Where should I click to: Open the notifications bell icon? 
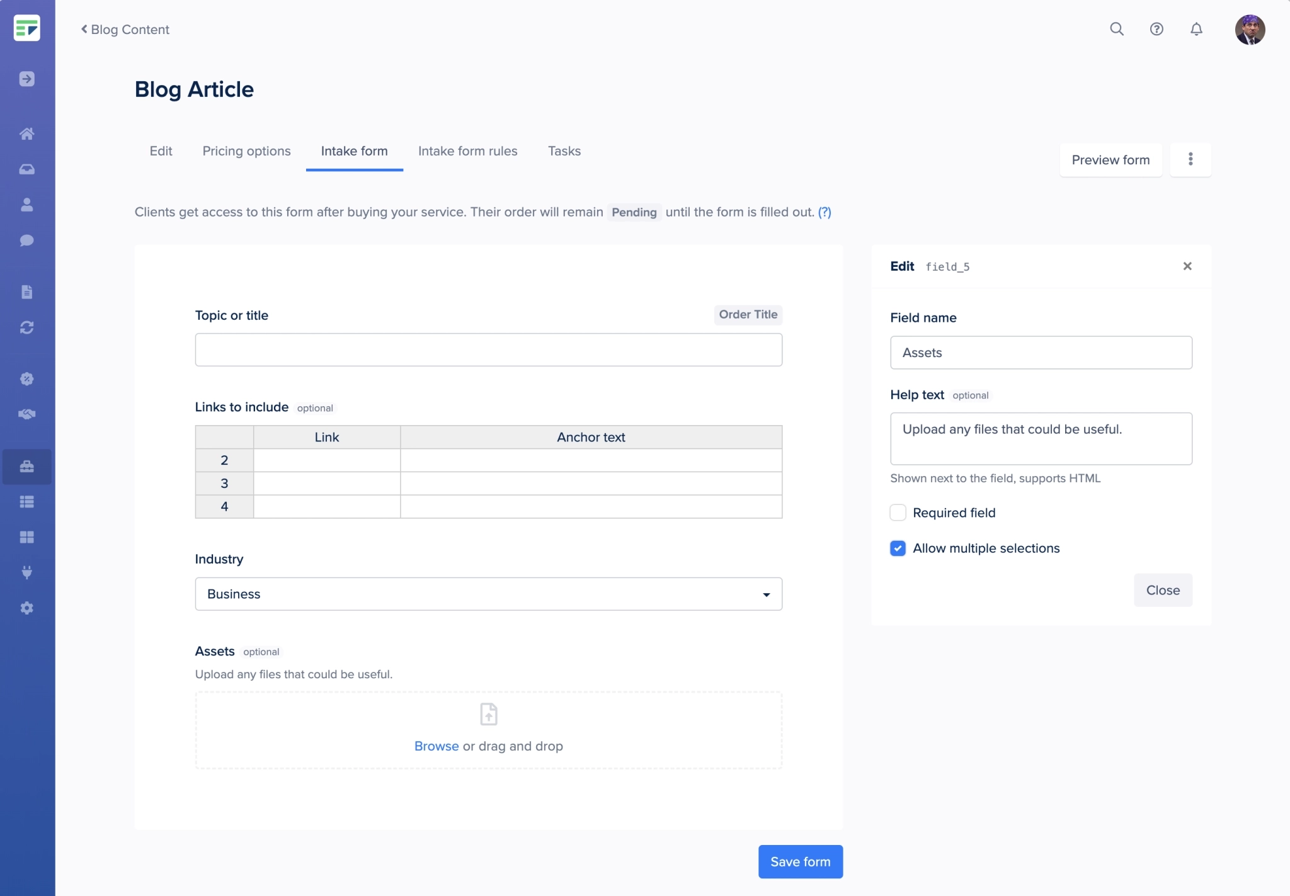pos(1196,30)
